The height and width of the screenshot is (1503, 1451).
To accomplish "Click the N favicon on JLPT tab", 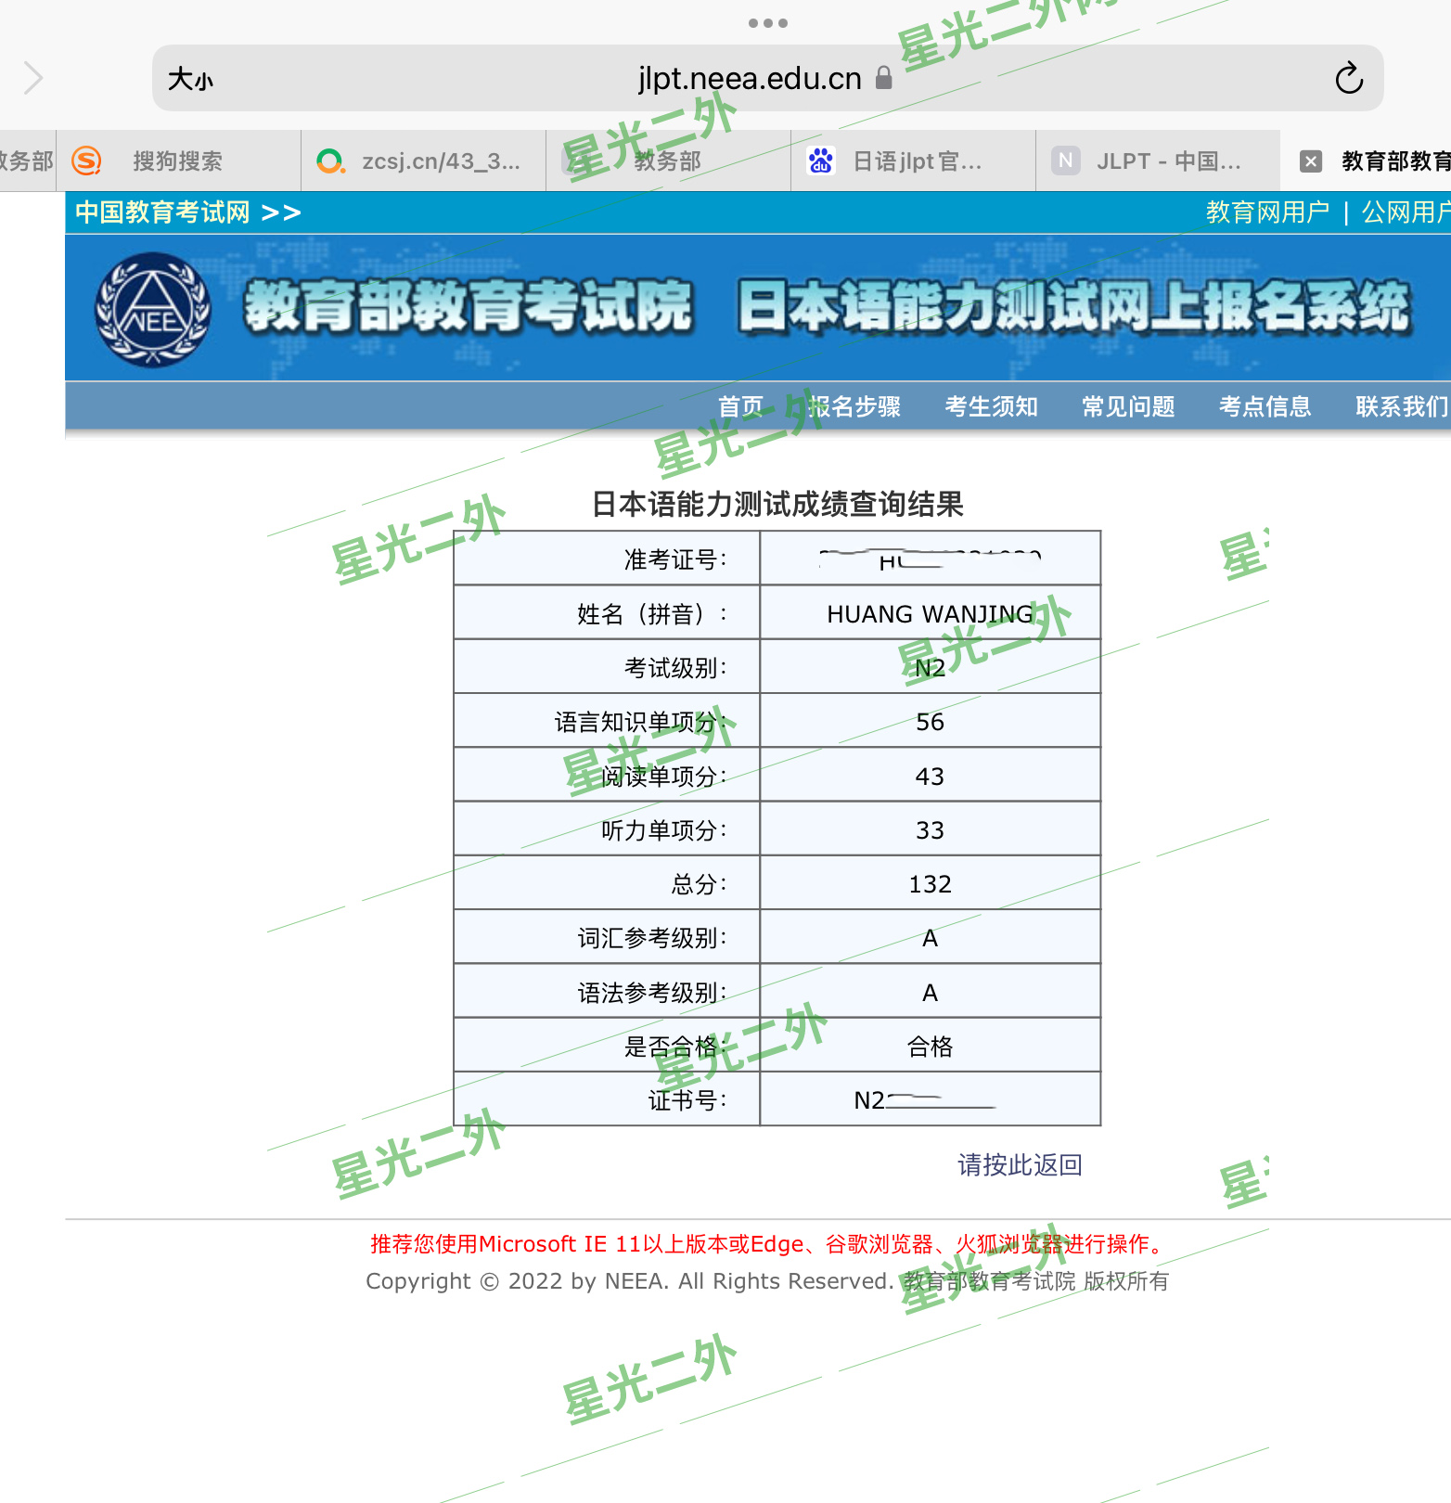I will (1066, 161).
